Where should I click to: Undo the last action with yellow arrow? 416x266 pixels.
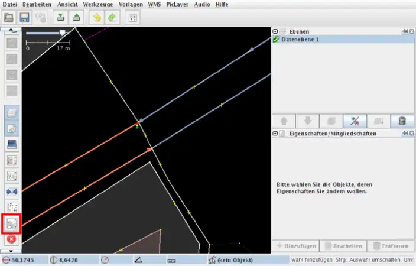97,18
